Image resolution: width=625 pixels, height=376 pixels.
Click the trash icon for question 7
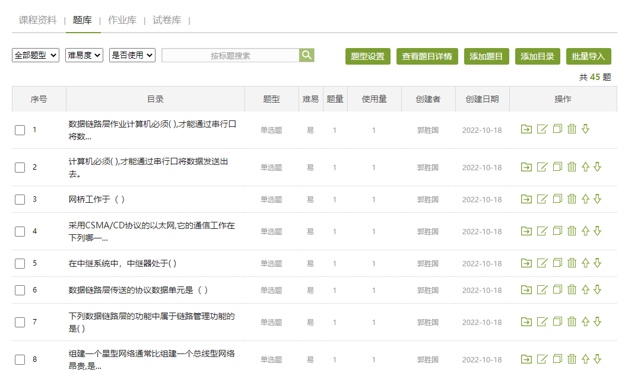(572, 322)
